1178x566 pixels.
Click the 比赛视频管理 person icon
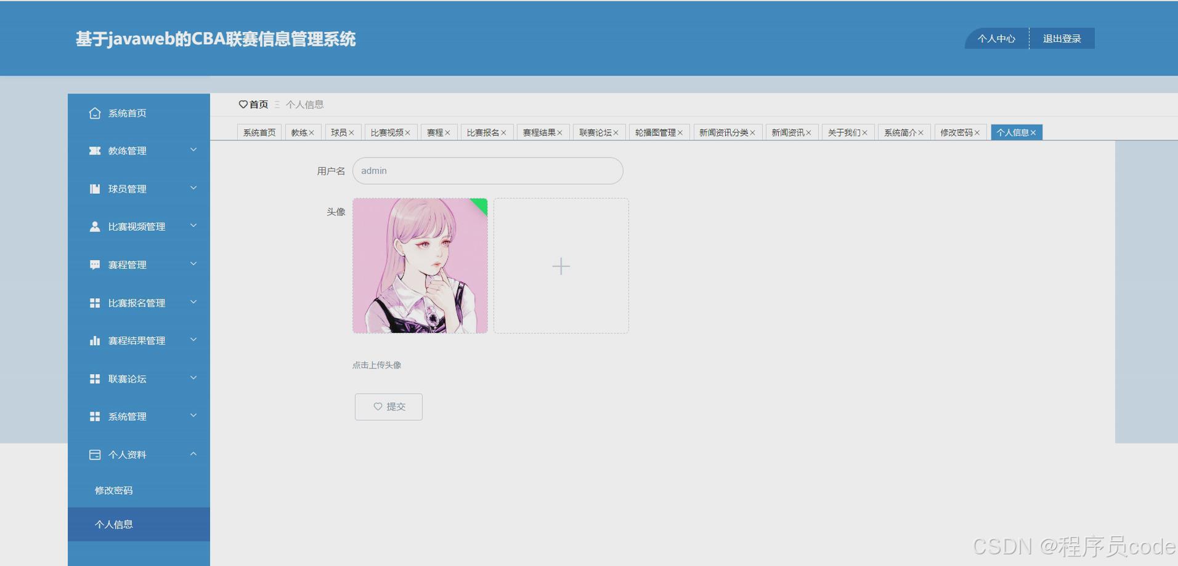(x=94, y=226)
